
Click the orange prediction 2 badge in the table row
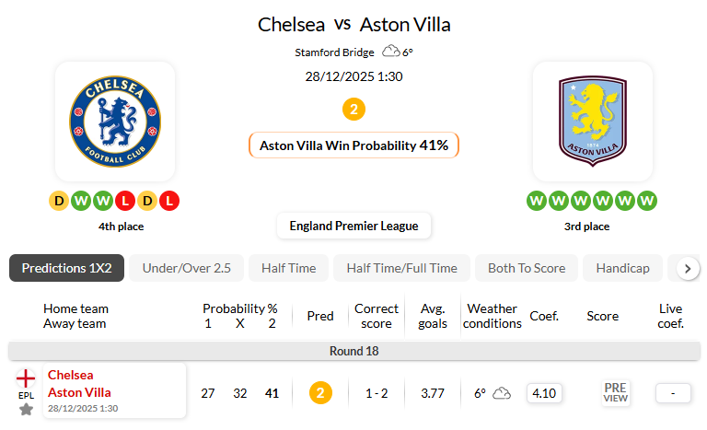[319, 393]
